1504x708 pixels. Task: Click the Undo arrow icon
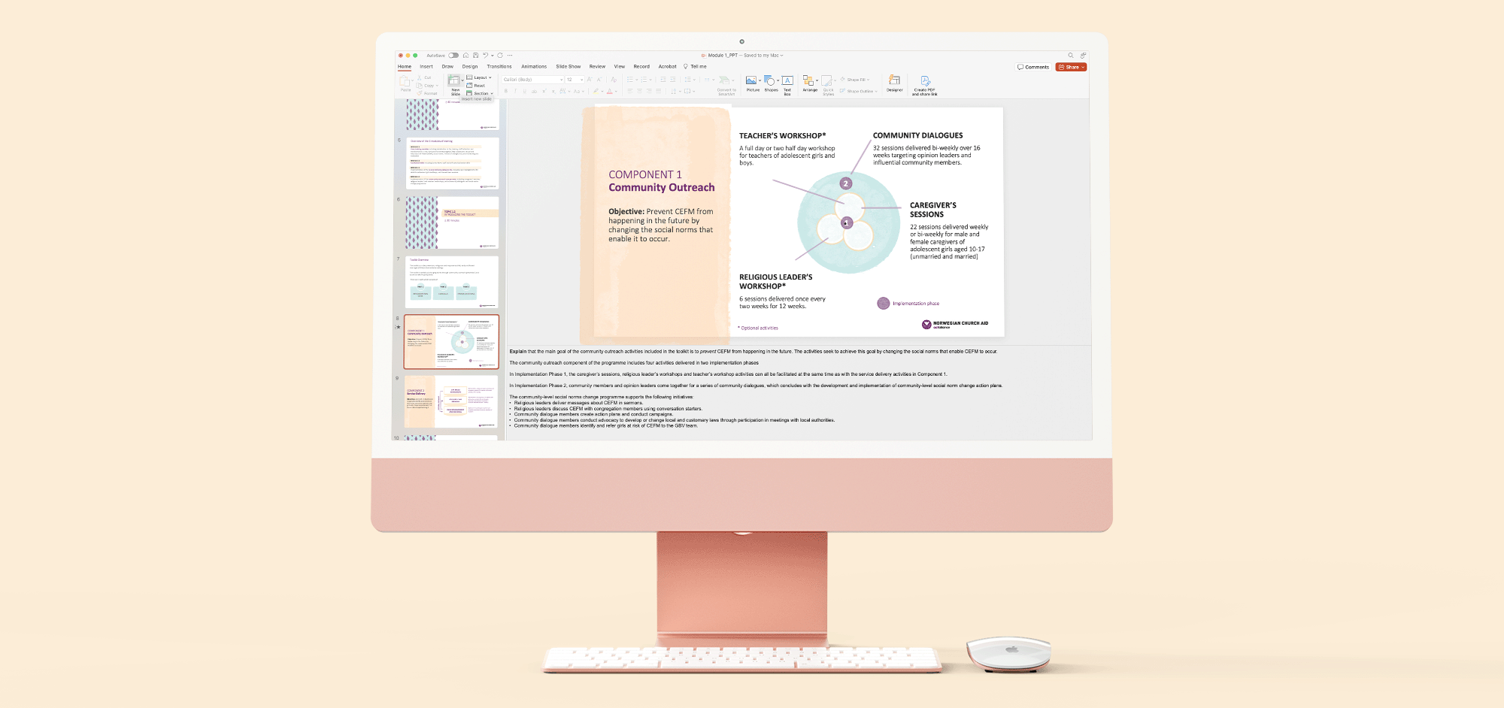coord(485,55)
